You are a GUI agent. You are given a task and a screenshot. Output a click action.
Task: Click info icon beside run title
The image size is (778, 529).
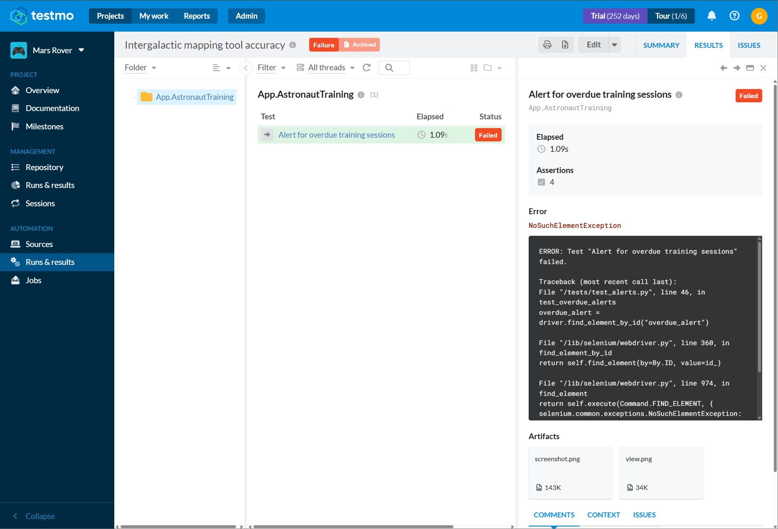click(x=293, y=45)
